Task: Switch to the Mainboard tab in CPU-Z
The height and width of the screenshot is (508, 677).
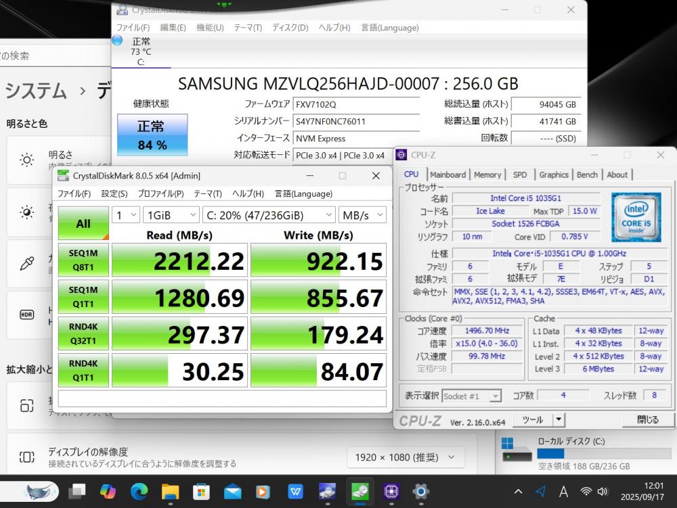Action: 447,175
